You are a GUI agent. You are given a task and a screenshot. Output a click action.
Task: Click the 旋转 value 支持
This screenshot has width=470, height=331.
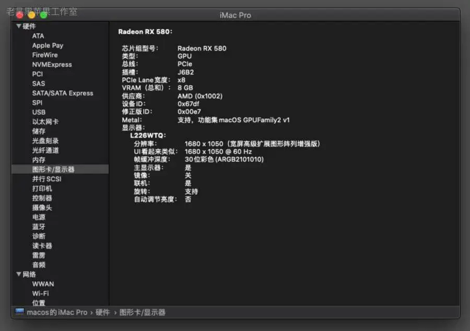(x=191, y=191)
